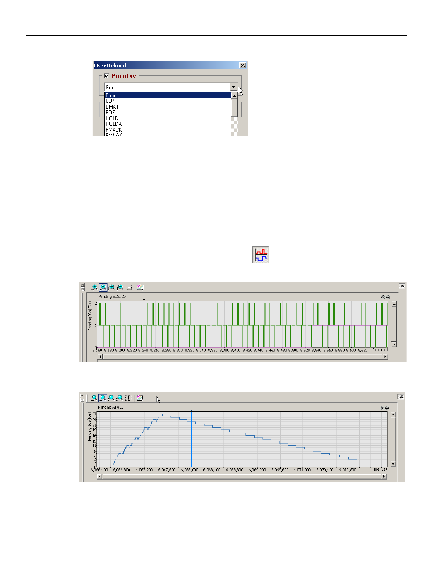Image resolution: width=446 pixels, height=578 pixels.
Task: Click third zoom icon in SCSI graph toolbar
Action: pyautogui.click(x=112, y=287)
